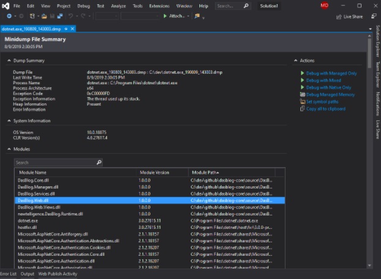
Task: Open the MD user account badge
Action: 324,5
